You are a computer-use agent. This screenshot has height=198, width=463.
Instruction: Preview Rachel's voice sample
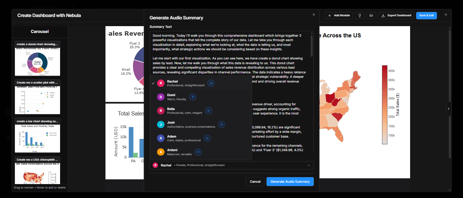click(211, 83)
